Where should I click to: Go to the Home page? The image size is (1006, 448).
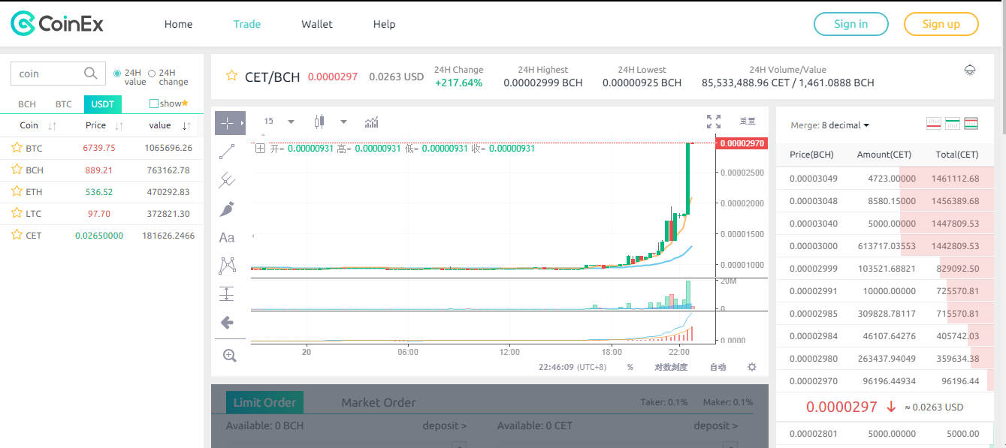click(x=178, y=24)
